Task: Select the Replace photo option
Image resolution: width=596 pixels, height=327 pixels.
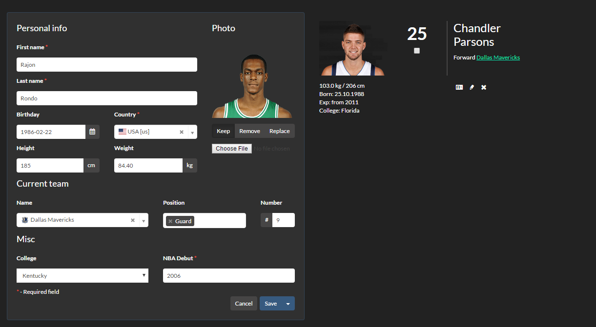Action: tap(279, 131)
